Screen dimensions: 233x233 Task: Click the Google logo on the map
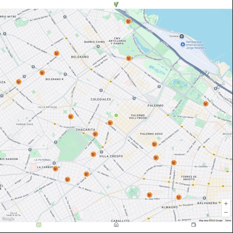pyautogui.click(x=8, y=219)
